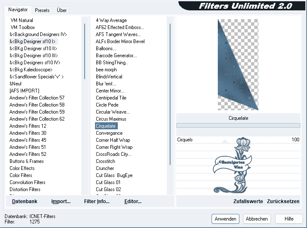Choose Circle Pede filter
The height and width of the screenshot is (228, 307).
[107, 105]
